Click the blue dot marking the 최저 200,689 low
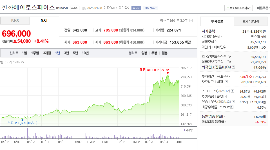The width and height of the screenshot is (270, 150). tap(23, 120)
